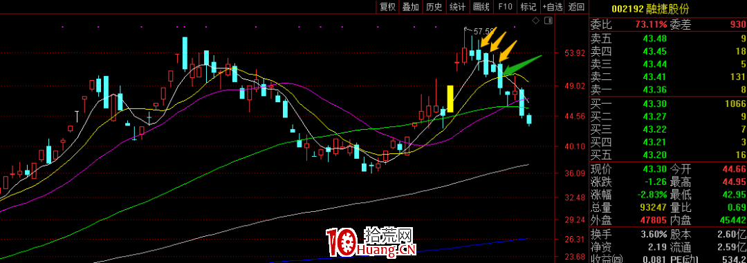Select the 卖二 43.41 ask row
The width and height of the screenshot is (747, 263).
(x=668, y=77)
